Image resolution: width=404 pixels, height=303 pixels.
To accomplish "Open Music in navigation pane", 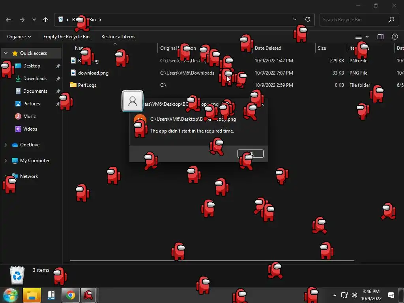I will 29,116.
